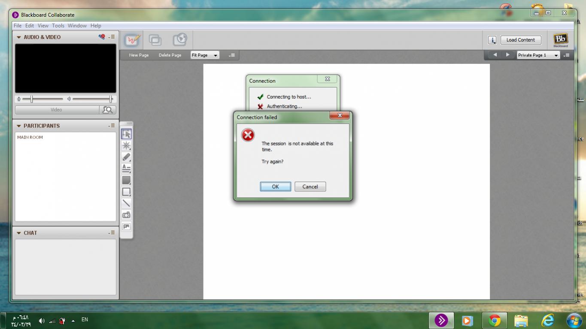Open the screenshot camera tool
This screenshot has height=329, width=586.
[x=126, y=215]
